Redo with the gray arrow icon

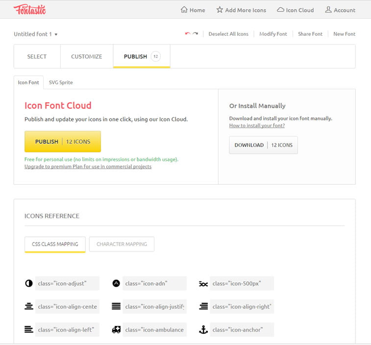(195, 34)
